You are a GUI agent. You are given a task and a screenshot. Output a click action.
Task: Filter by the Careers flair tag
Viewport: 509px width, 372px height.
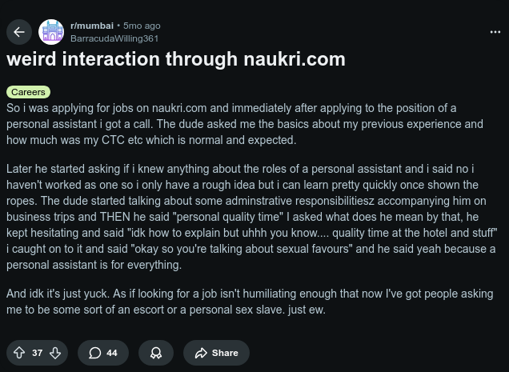27,92
